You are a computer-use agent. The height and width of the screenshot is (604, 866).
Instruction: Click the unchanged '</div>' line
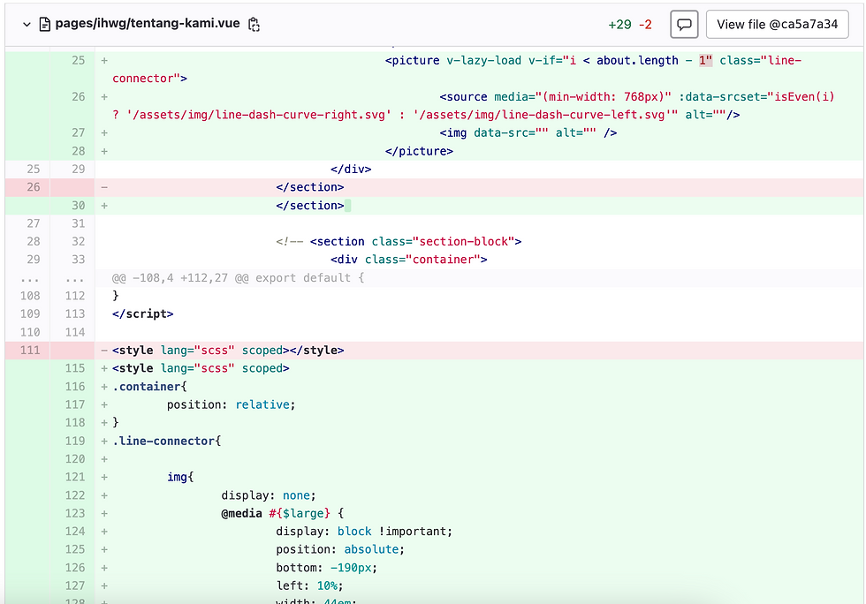coord(351,169)
